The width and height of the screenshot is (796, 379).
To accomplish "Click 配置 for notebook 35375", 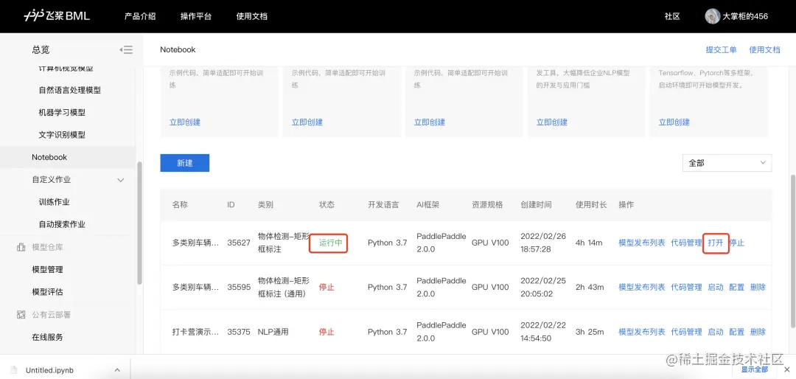I will 737,333.
